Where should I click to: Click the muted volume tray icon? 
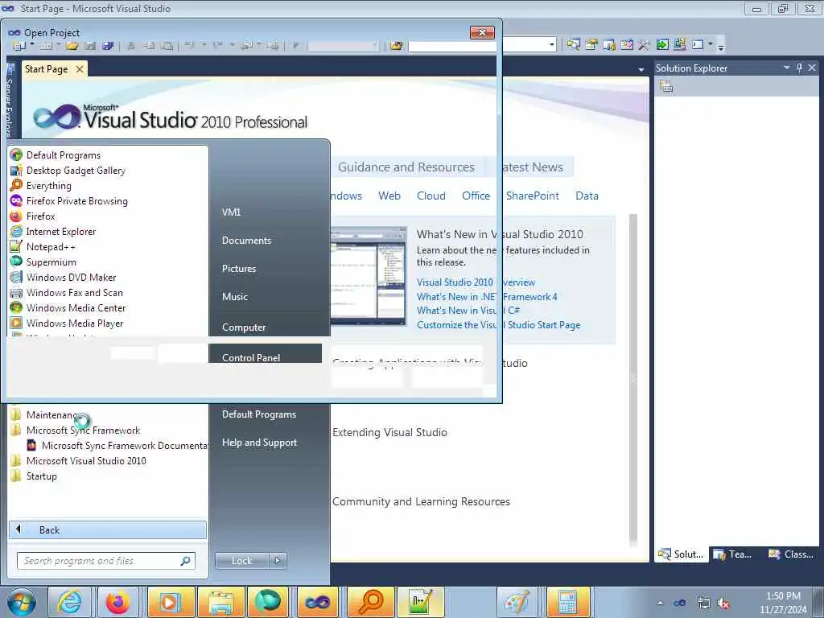tap(723, 604)
